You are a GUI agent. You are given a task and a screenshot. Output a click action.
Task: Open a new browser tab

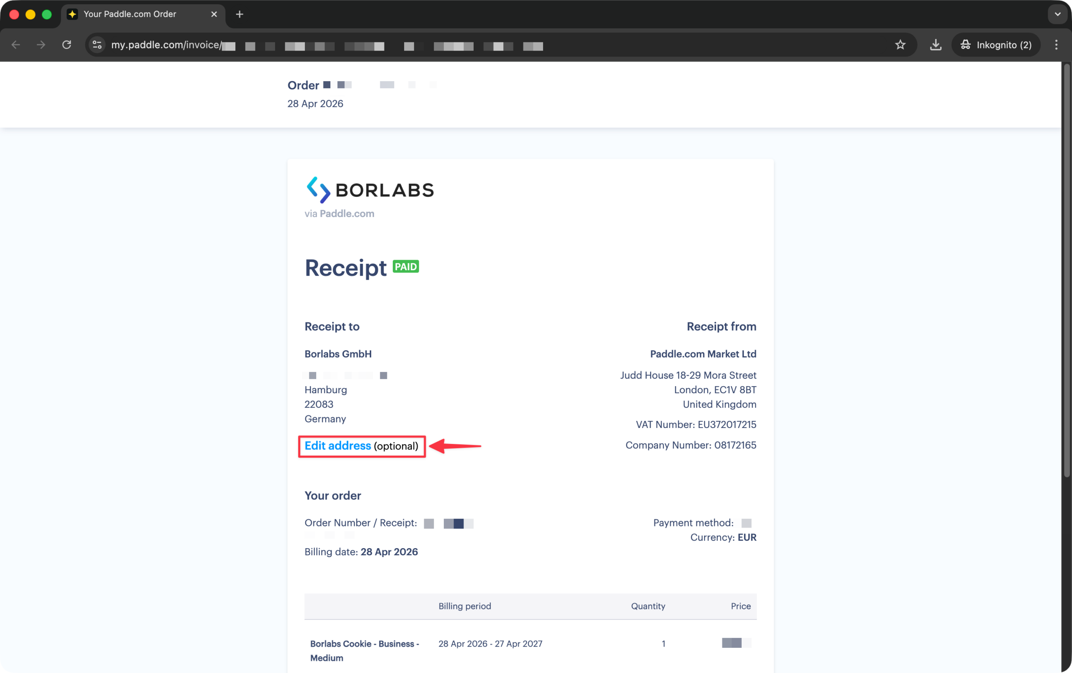(240, 14)
